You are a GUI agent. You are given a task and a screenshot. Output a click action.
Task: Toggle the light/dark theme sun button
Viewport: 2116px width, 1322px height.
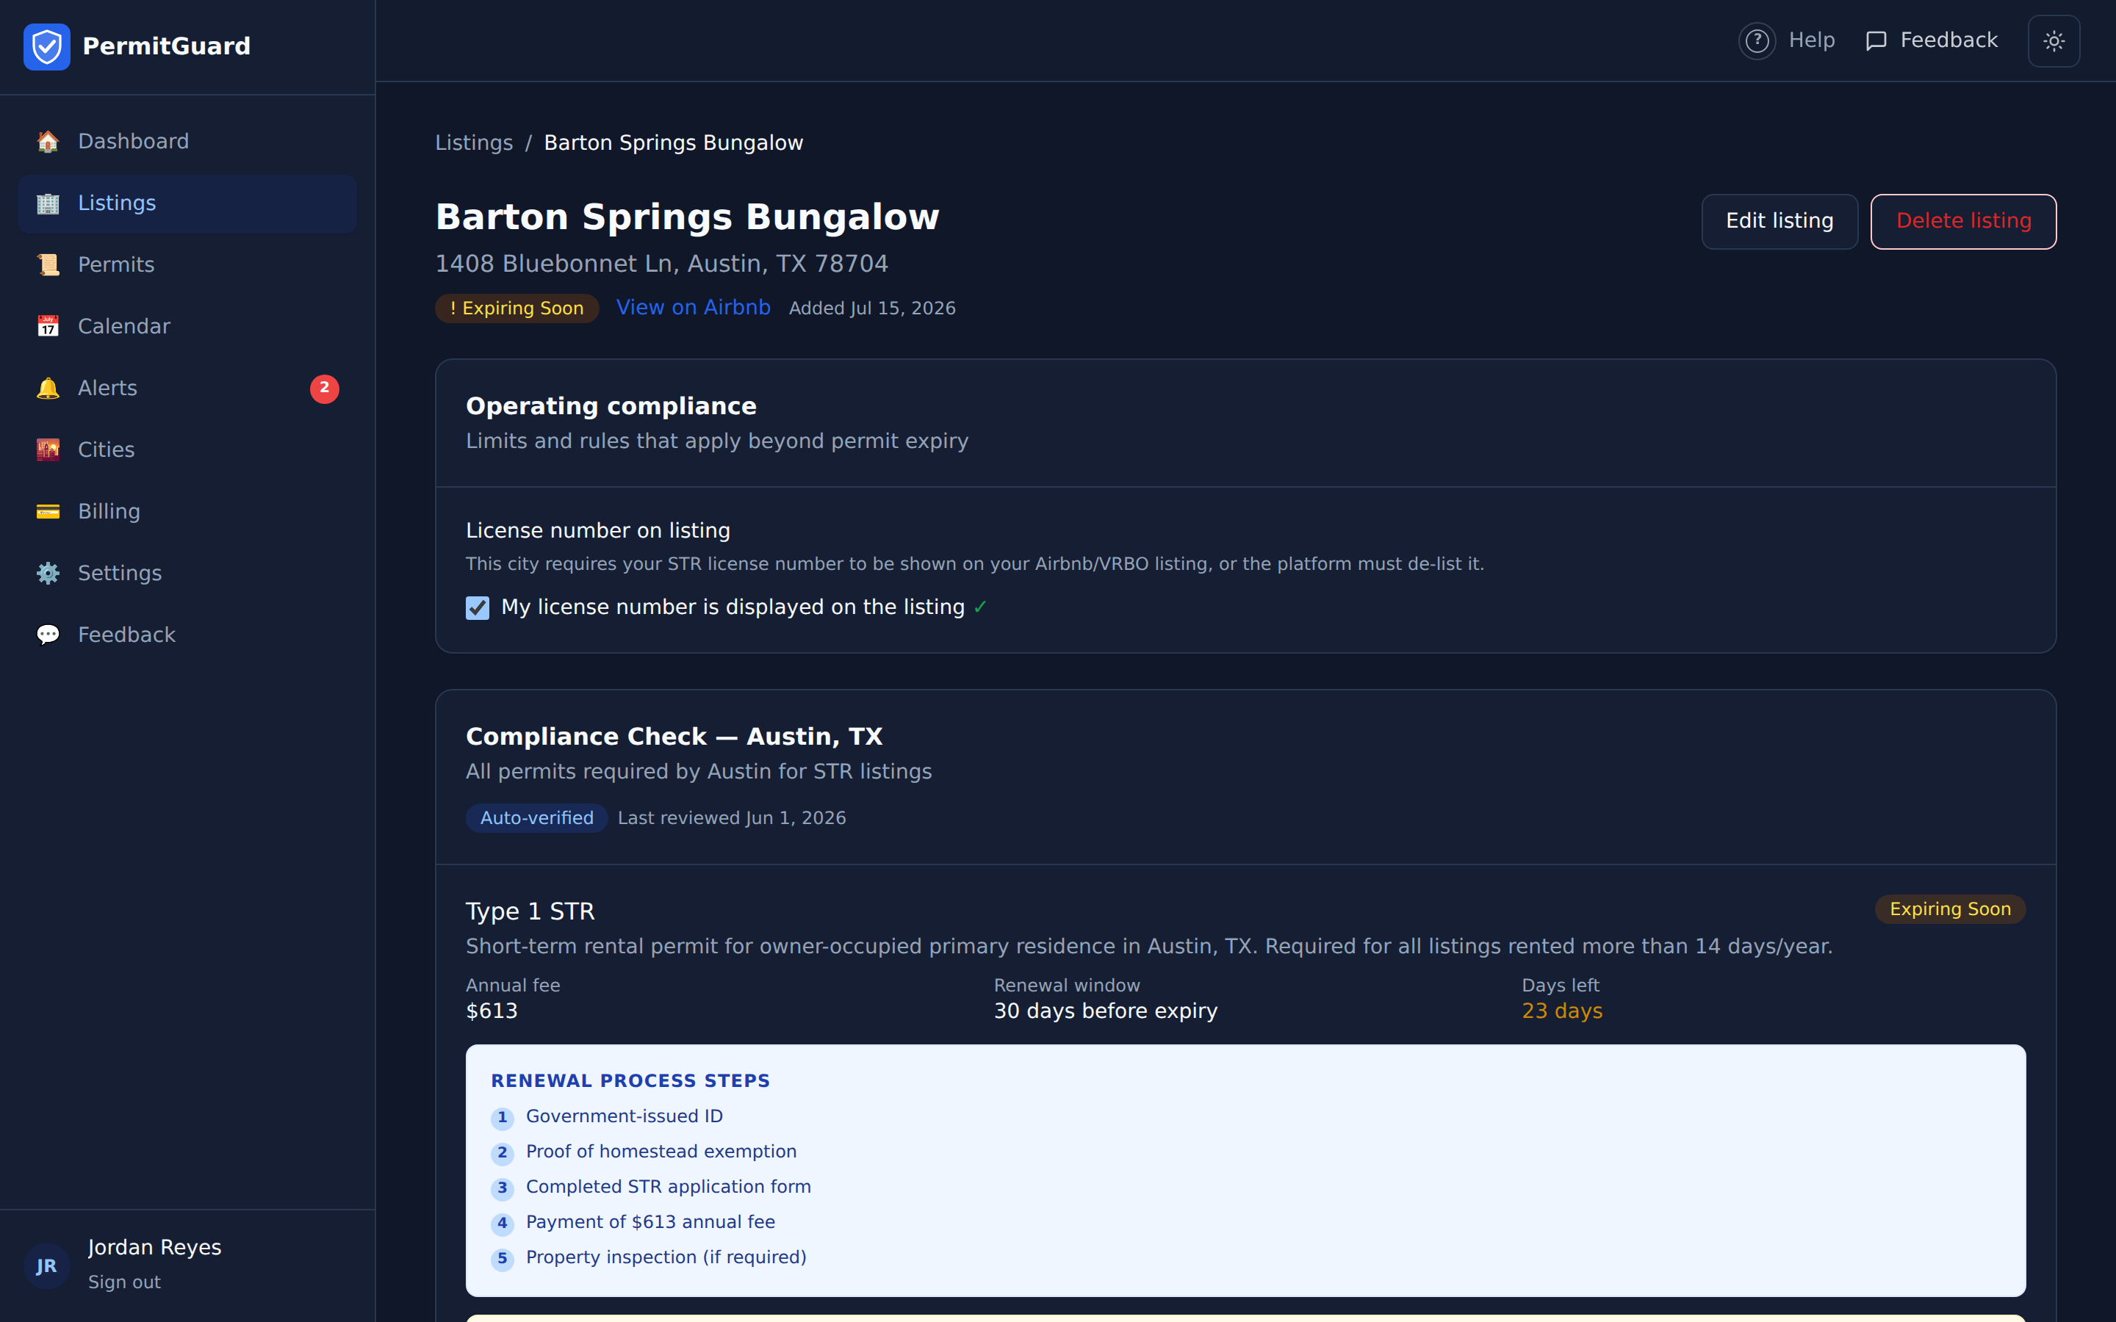pyautogui.click(x=2053, y=41)
